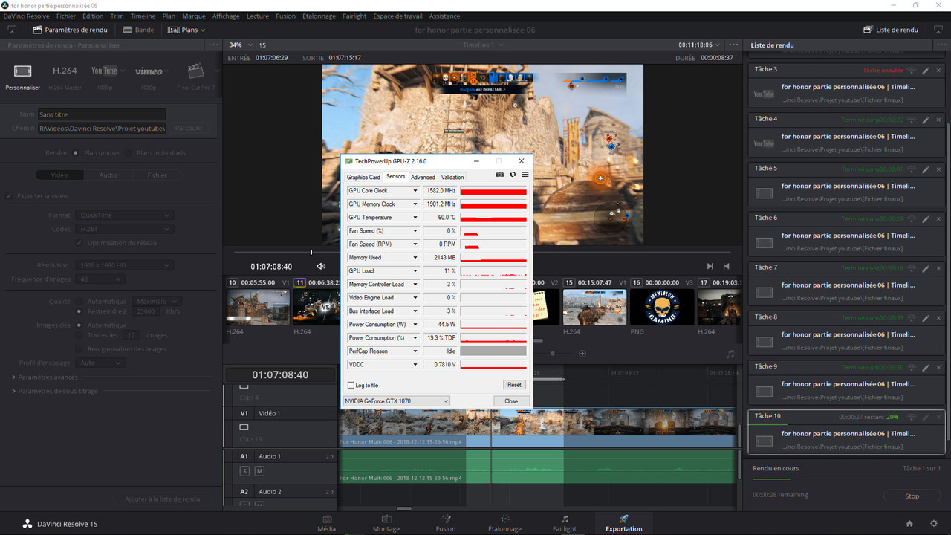Open the Fréquence d'images dropdown

(x=99, y=279)
